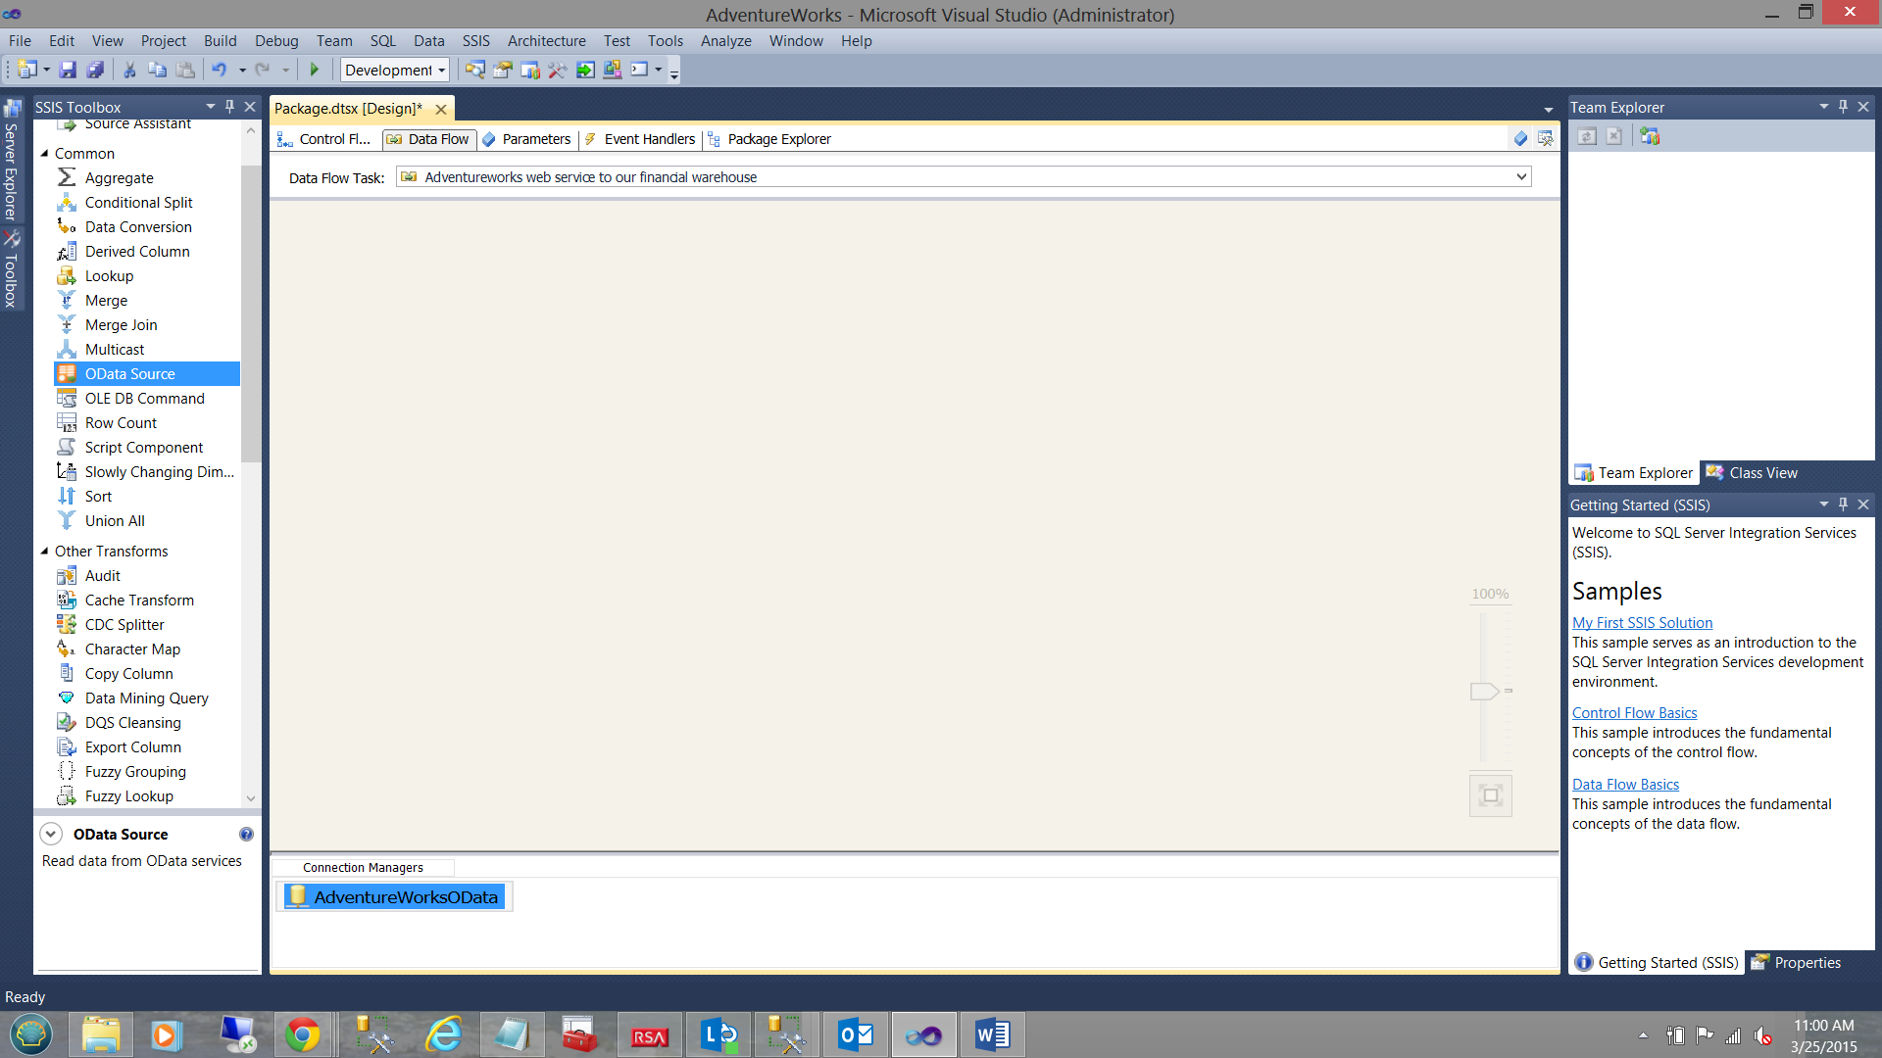Click the canvas zoom slider handle
This screenshot has height=1058, width=1882.
point(1484,692)
